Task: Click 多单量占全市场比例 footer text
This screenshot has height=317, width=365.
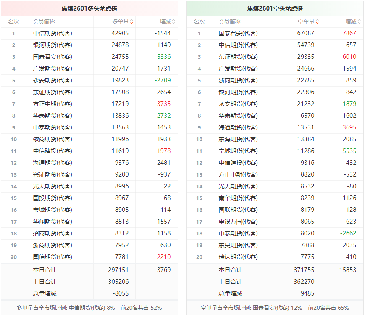Action: (89, 308)
